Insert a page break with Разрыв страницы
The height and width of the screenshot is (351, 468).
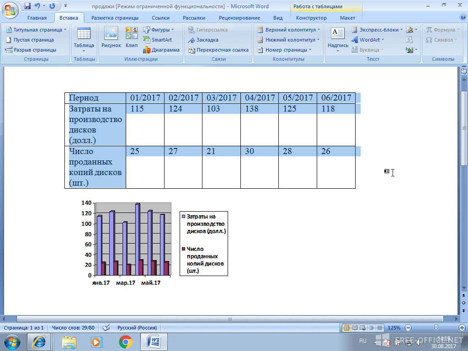tap(31, 50)
